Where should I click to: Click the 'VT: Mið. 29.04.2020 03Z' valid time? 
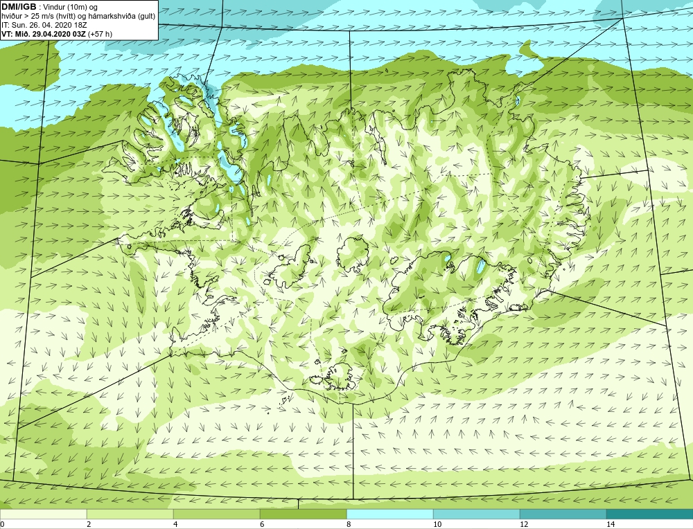[x=44, y=34]
